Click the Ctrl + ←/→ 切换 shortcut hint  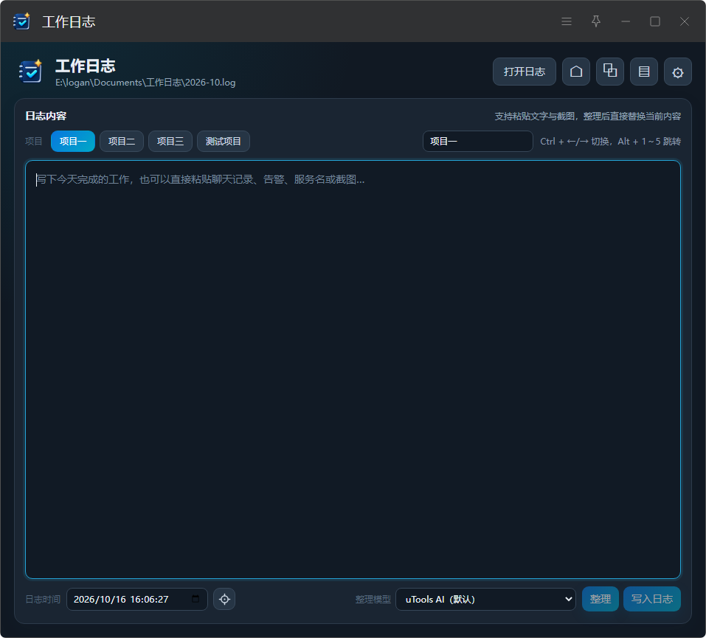pyautogui.click(x=610, y=142)
